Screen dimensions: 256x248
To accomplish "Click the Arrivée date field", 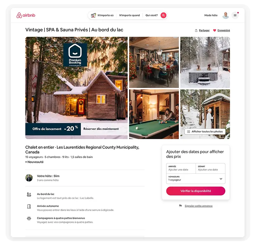I will [181, 168].
